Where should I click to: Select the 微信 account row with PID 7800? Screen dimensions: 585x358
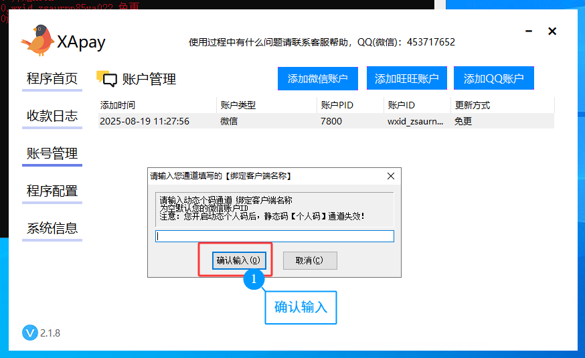coord(326,121)
